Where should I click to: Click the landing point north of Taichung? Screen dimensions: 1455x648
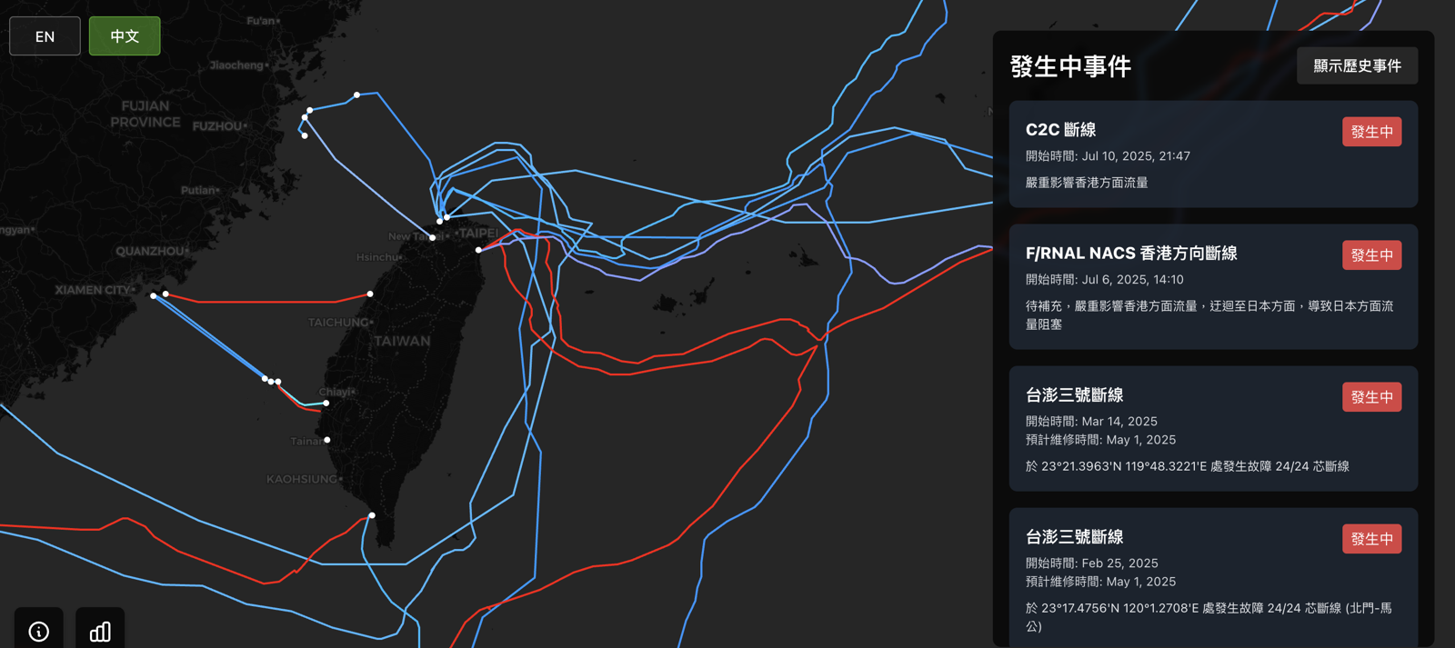point(370,294)
